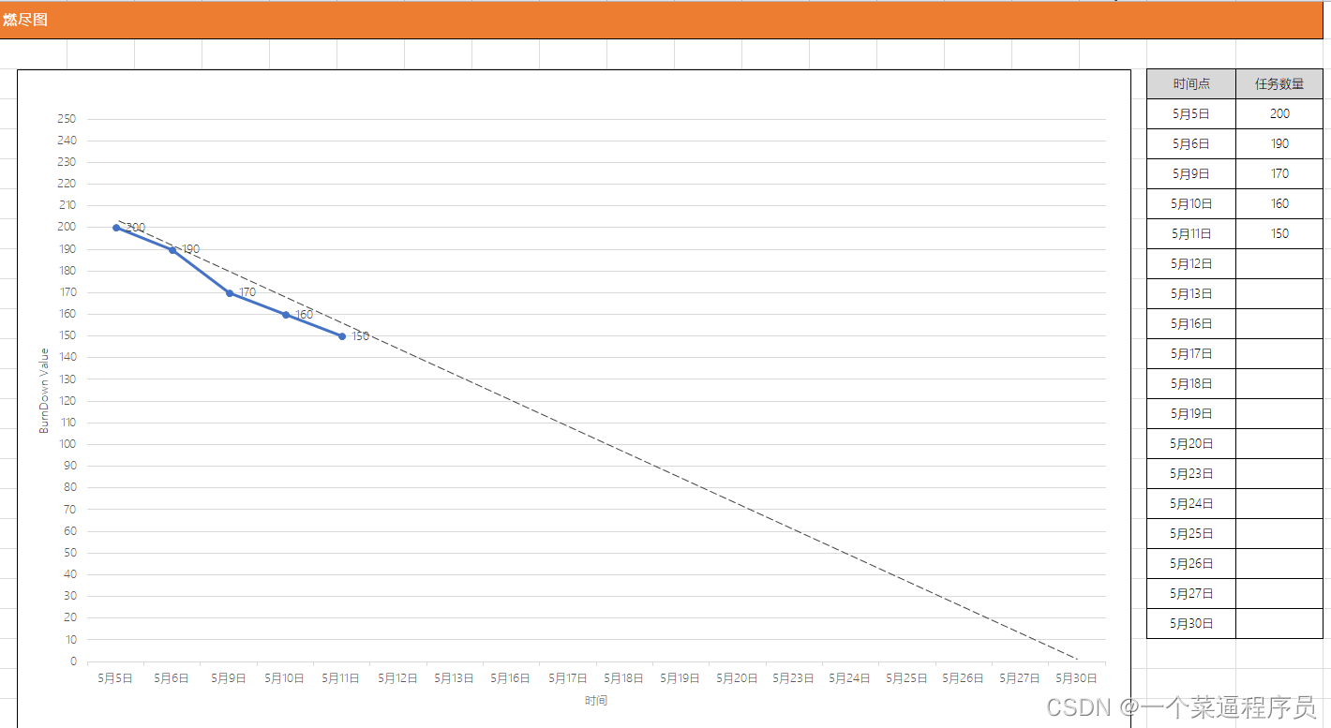Select table cell 5月24日
This screenshot has width=1331, height=728.
point(1191,503)
